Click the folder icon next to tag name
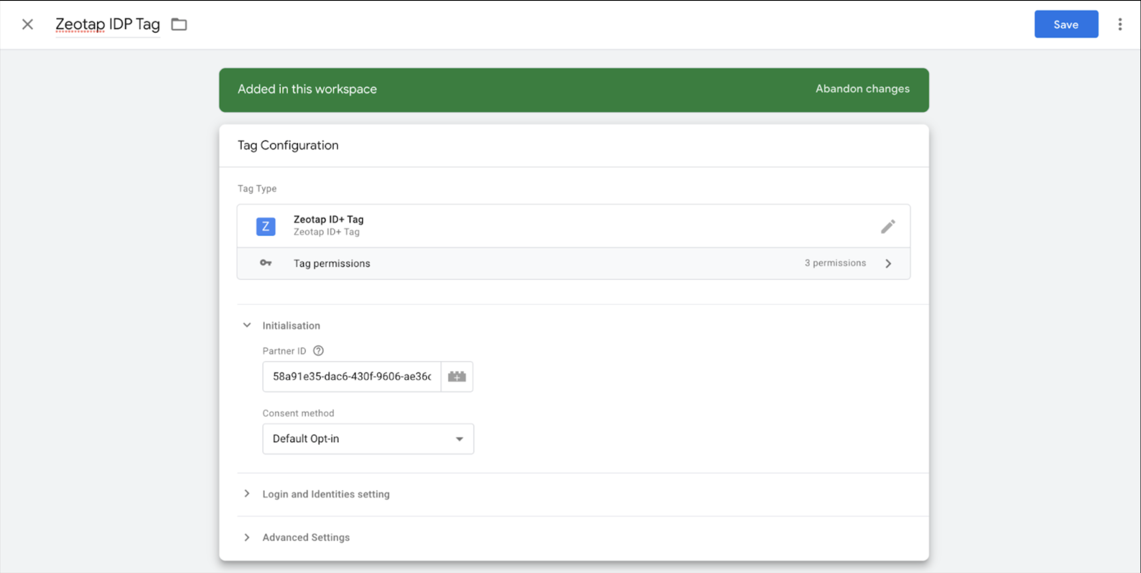1141x573 pixels. 179,24
